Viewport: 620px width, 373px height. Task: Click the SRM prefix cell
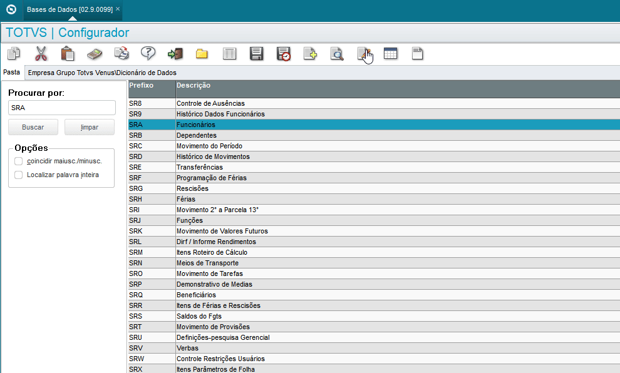coord(152,252)
